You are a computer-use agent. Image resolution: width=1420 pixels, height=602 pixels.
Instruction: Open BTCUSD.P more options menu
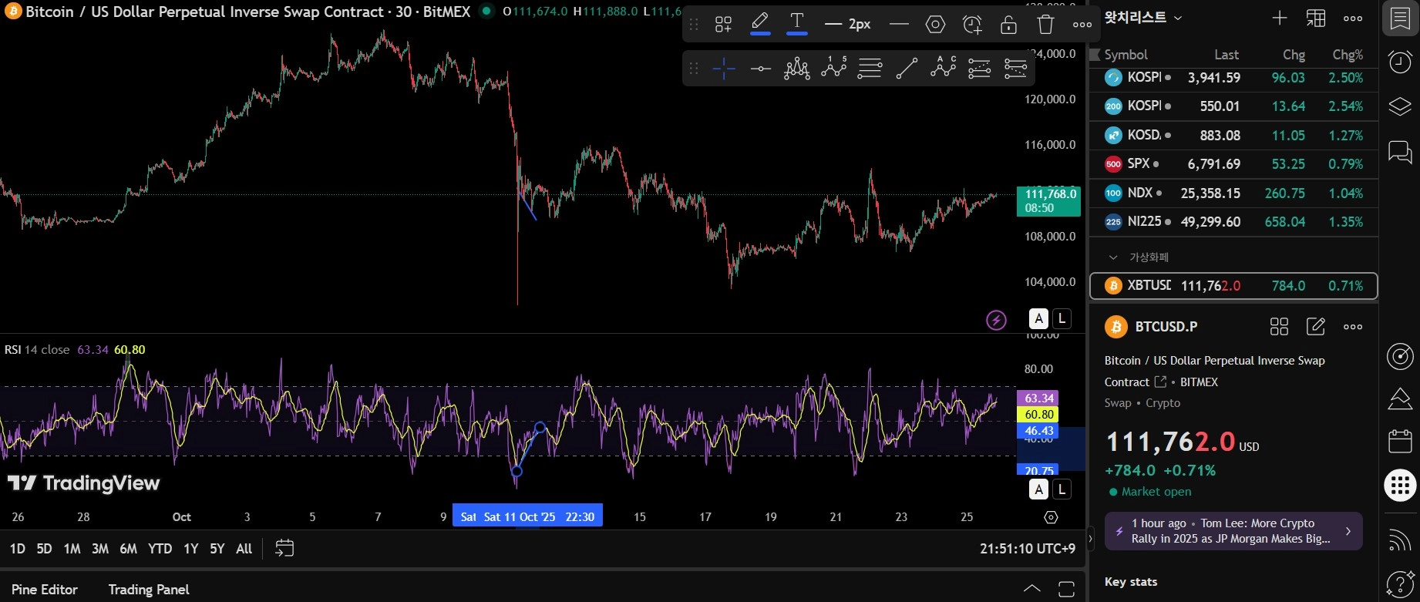[x=1353, y=327]
